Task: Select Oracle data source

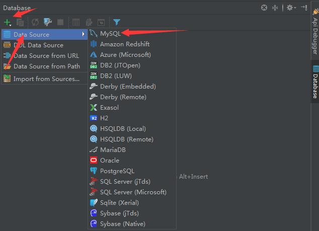Action: point(132,161)
